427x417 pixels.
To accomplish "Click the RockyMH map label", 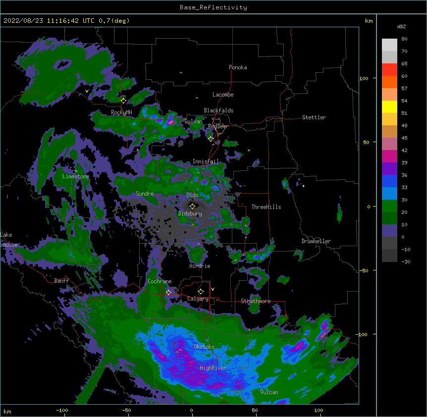I will [x=121, y=112].
